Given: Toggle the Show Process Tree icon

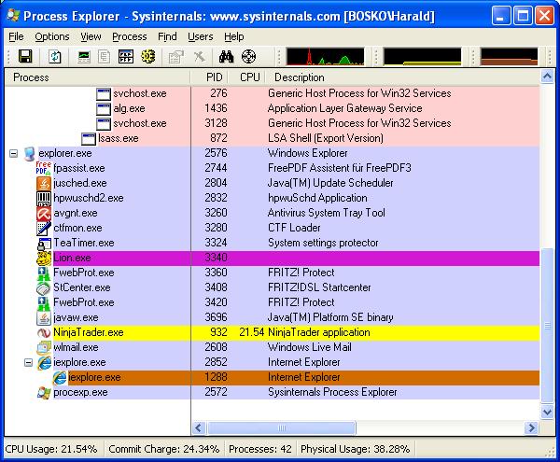Looking at the screenshot, I should click(x=104, y=56).
